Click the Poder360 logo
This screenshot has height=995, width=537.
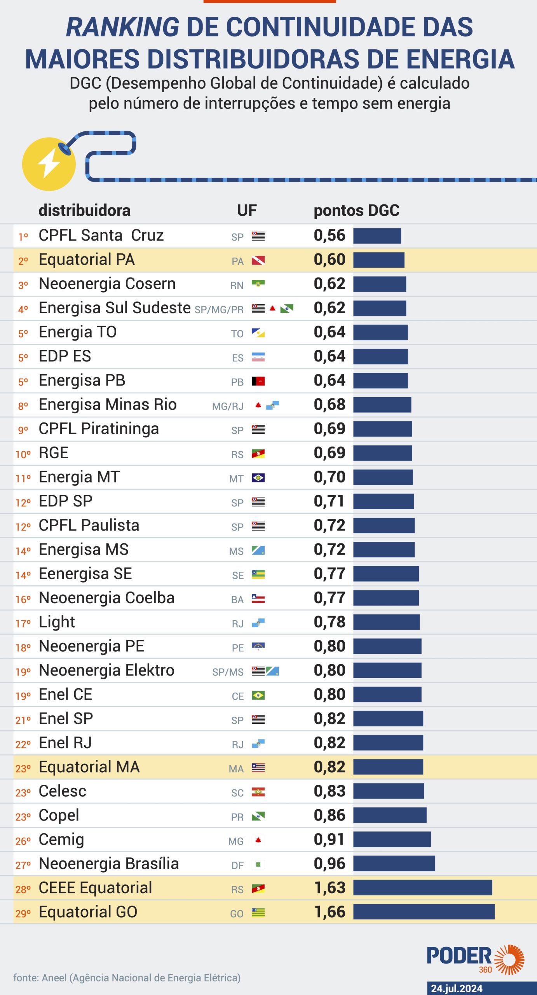[x=475, y=960]
